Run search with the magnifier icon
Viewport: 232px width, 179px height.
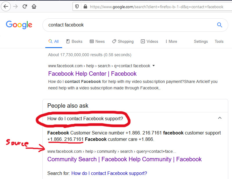pos(220,25)
